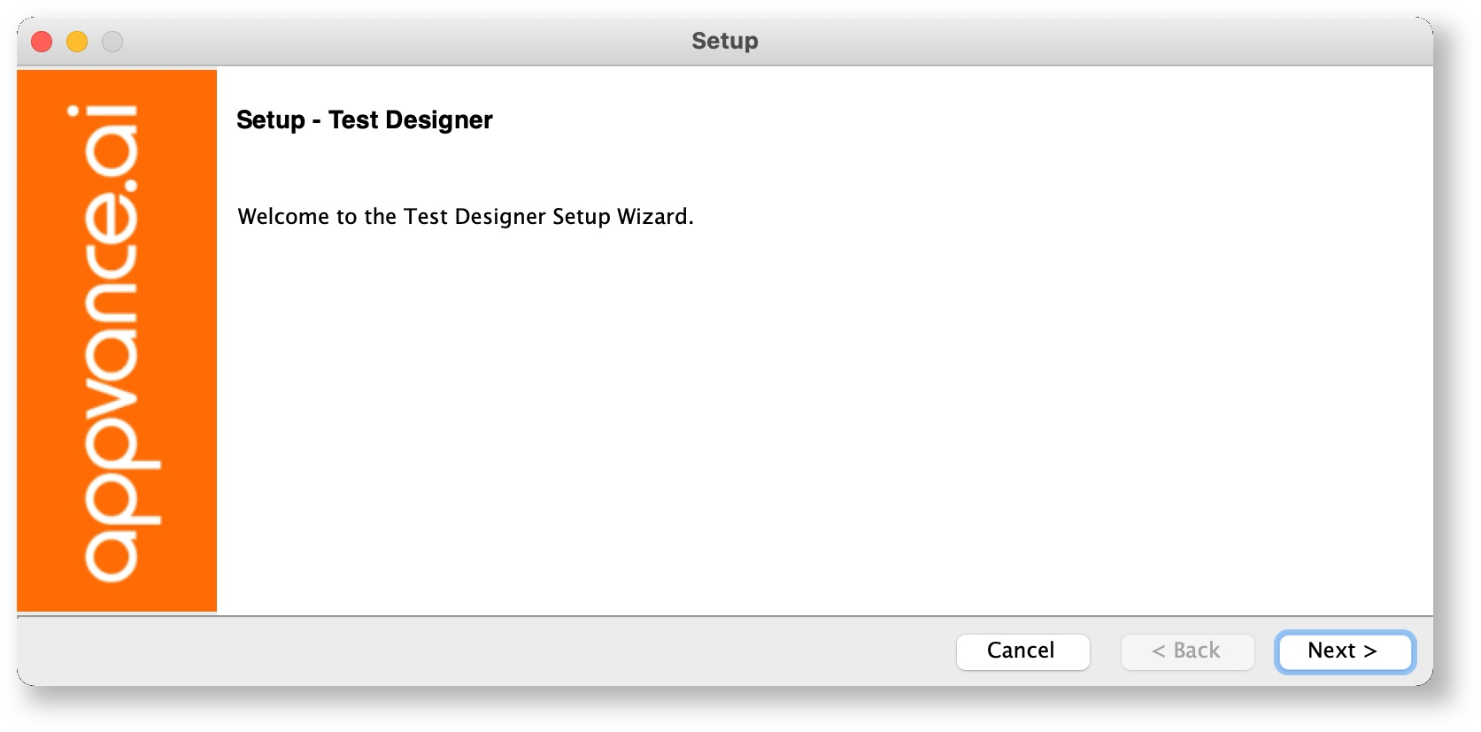Cancel the Test Designer setup
This screenshot has width=1481, height=732.
pyautogui.click(x=1022, y=651)
